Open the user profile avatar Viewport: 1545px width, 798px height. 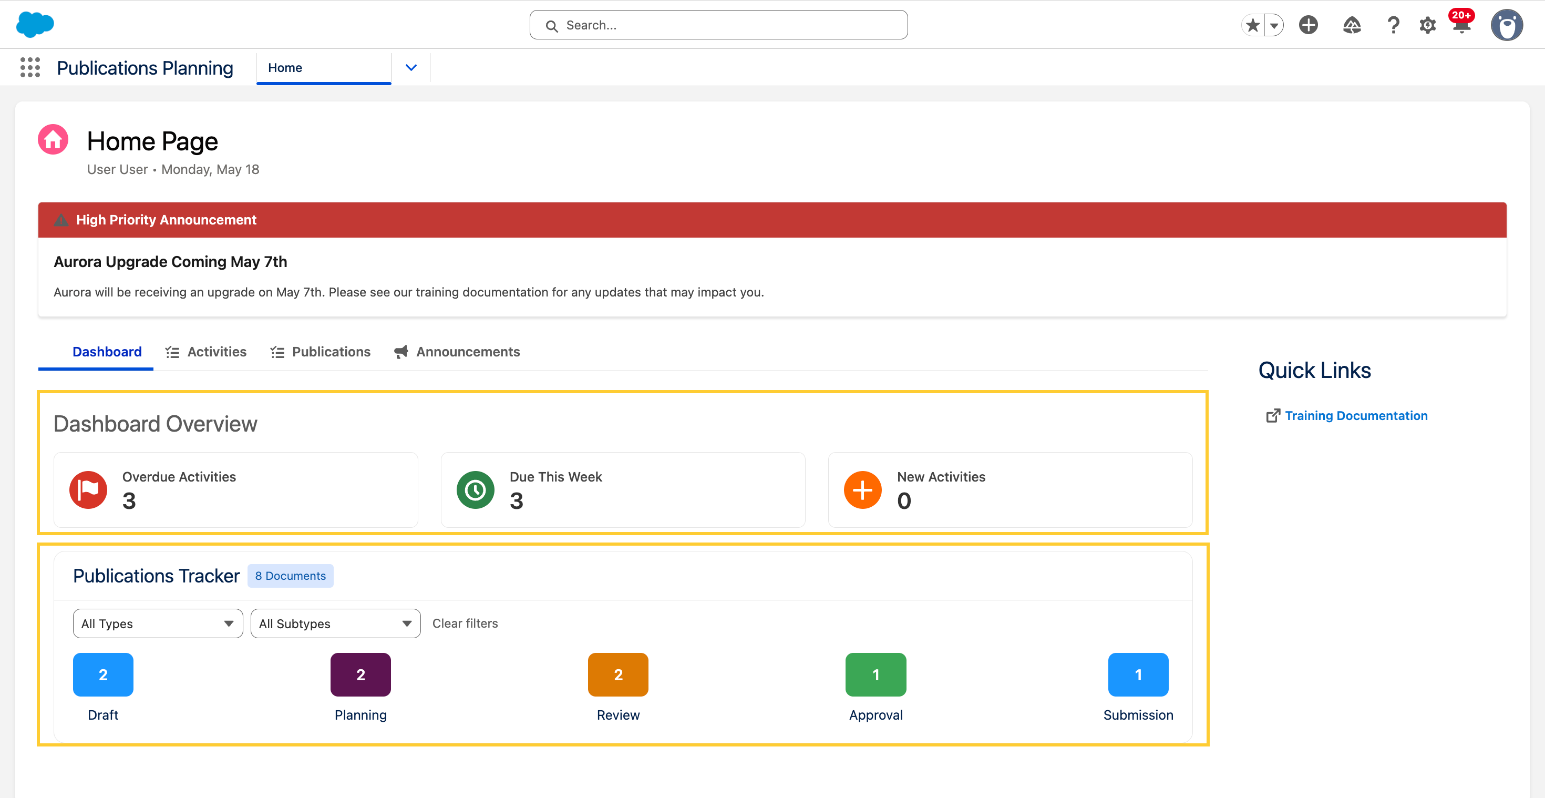(1506, 25)
